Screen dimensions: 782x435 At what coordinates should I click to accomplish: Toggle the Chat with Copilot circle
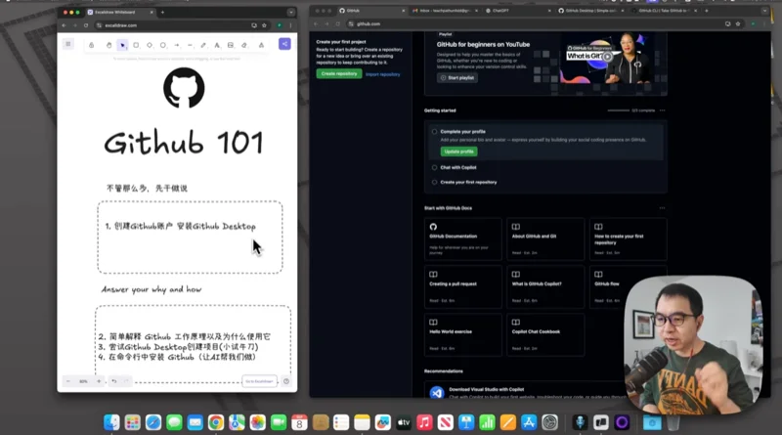[x=434, y=167]
